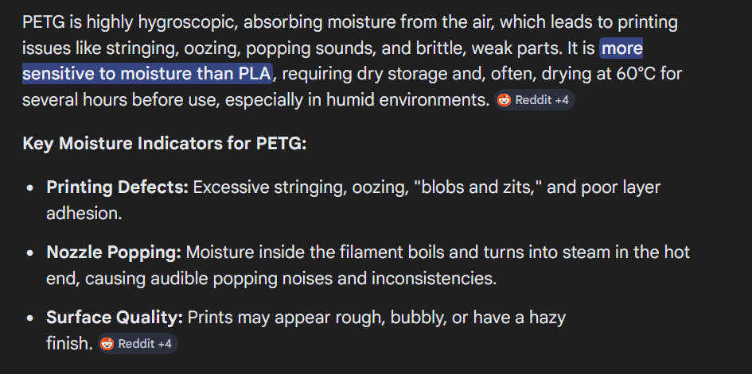The image size is (752, 374).
Task: Click the '+4' count beside 'humid environments'
Action: click(x=562, y=100)
